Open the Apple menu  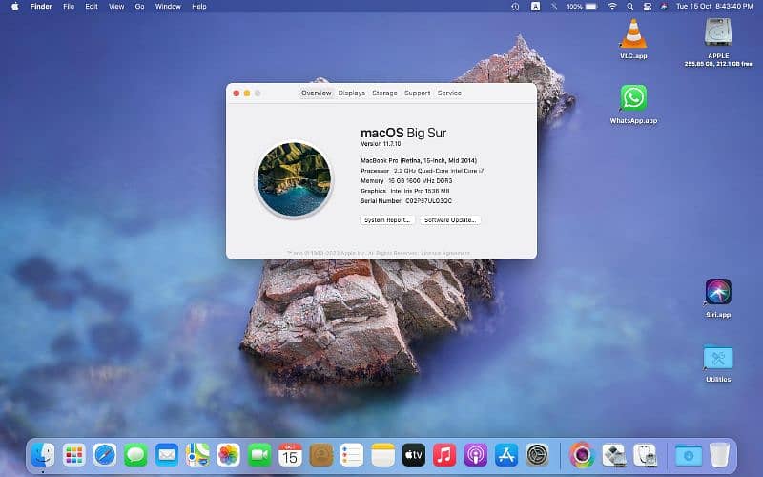click(x=14, y=6)
